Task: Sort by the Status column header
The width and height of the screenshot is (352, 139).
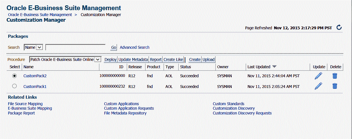Action: (x=185, y=67)
